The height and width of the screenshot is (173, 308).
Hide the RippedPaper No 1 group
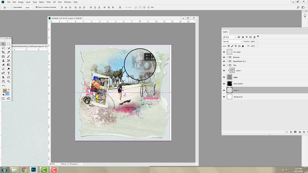224,61
